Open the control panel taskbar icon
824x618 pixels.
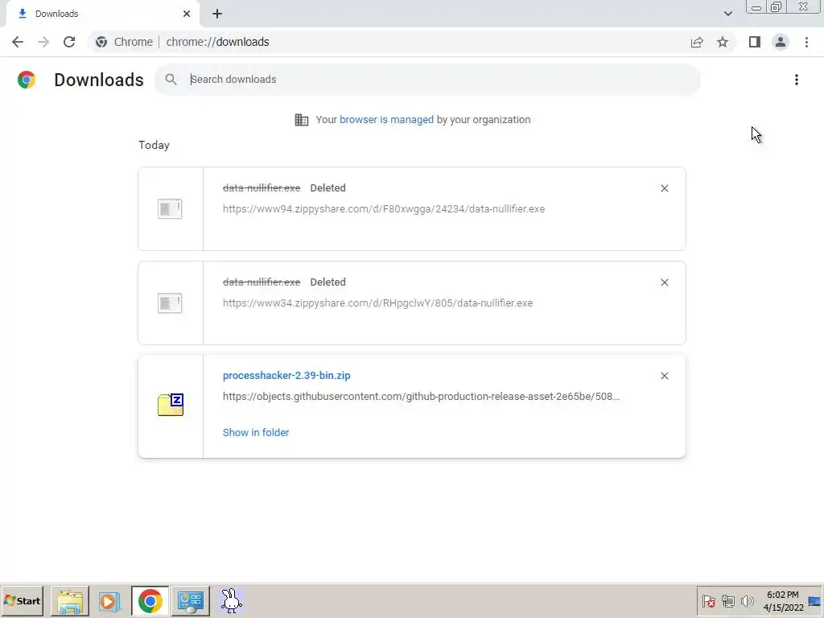190,600
